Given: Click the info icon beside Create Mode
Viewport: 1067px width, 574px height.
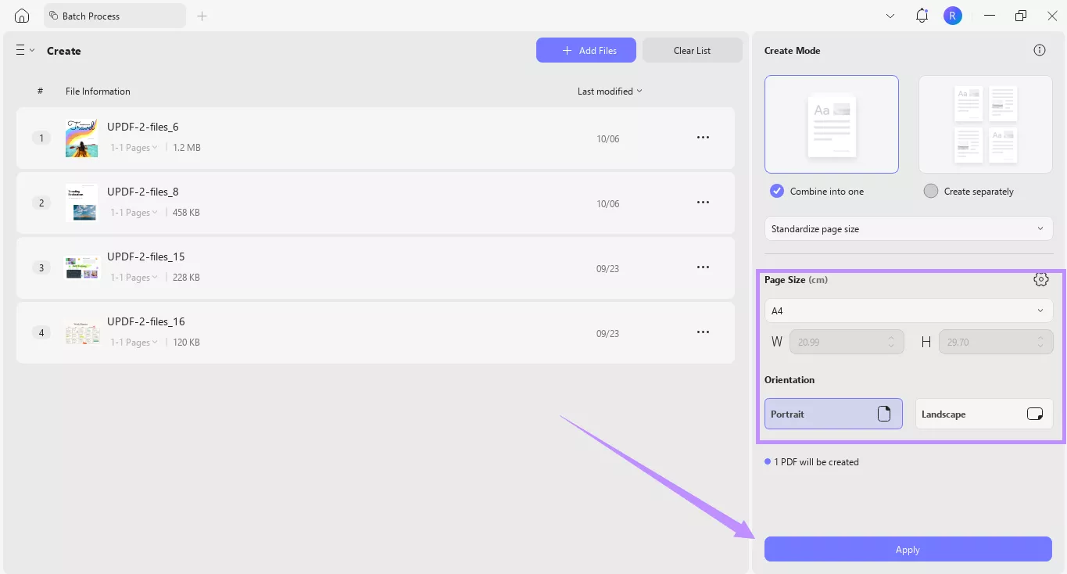Looking at the screenshot, I should click(x=1039, y=49).
